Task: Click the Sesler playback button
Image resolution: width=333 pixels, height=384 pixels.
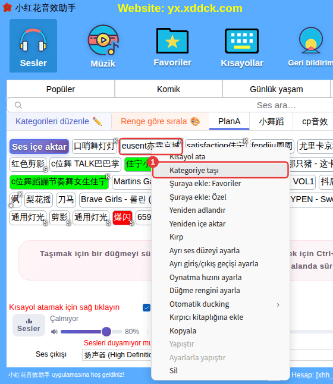Action: coord(29,325)
